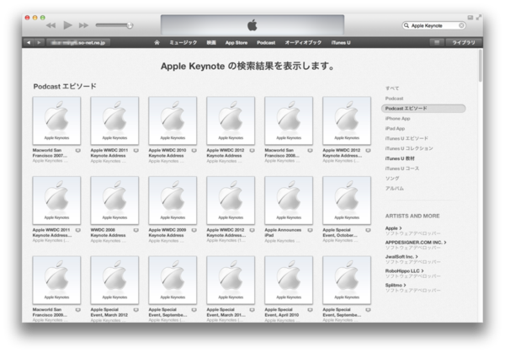Click the rewind playback button
The image size is (505, 353).
(50, 25)
